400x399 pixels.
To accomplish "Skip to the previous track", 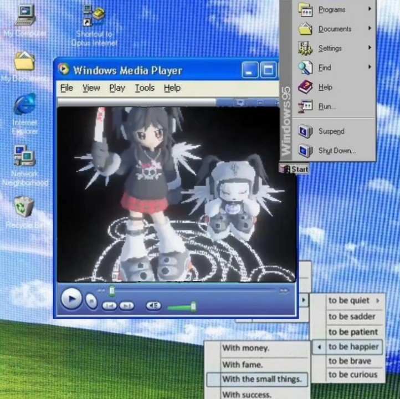I will [x=110, y=305].
